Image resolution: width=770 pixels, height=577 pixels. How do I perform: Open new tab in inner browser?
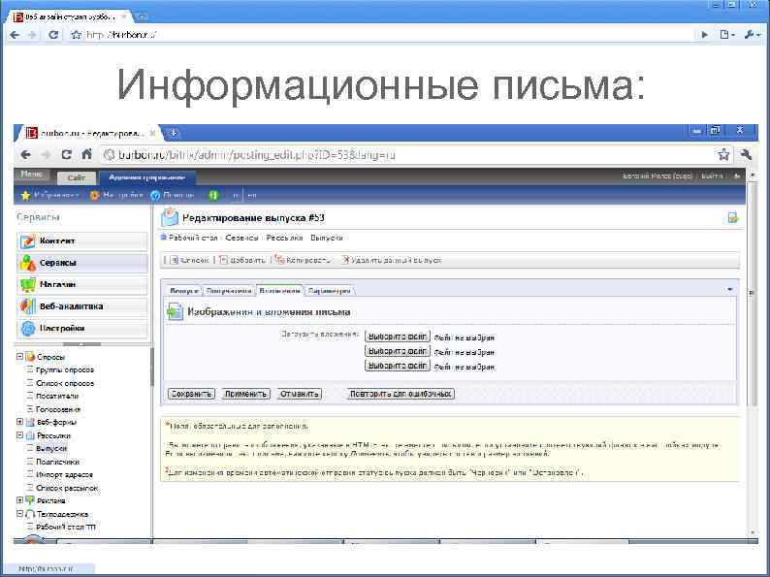click(x=174, y=133)
